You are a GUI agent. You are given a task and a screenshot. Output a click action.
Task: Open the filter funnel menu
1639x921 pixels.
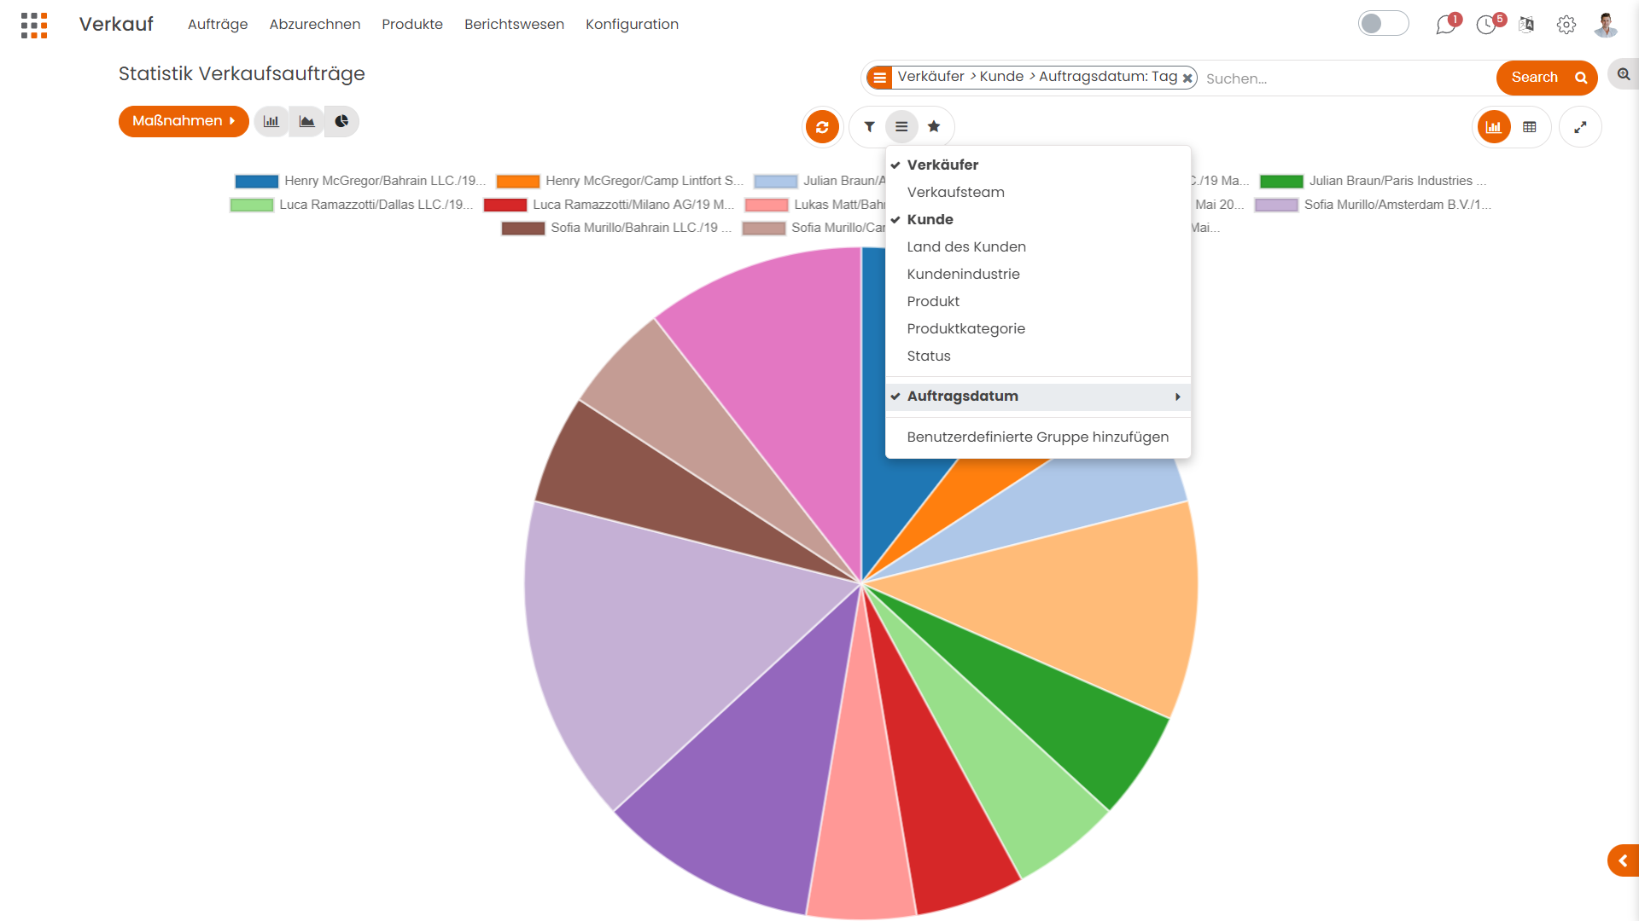point(869,127)
